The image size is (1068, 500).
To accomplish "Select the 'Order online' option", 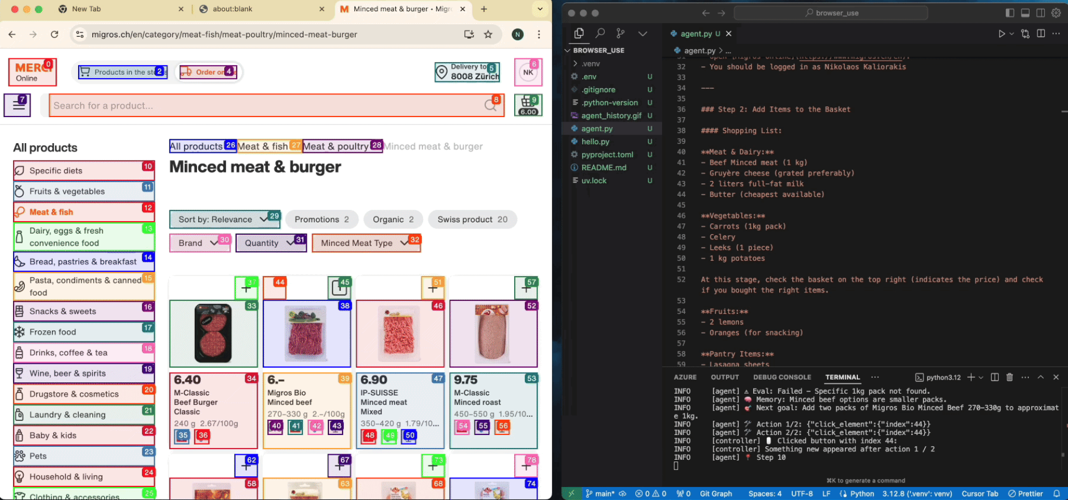I will point(208,72).
